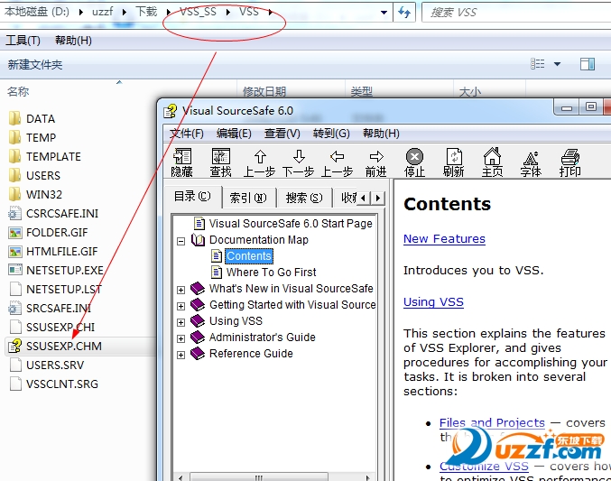Click the Locate (查找) toolbar icon
The image size is (611, 481).
tap(220, 162)
